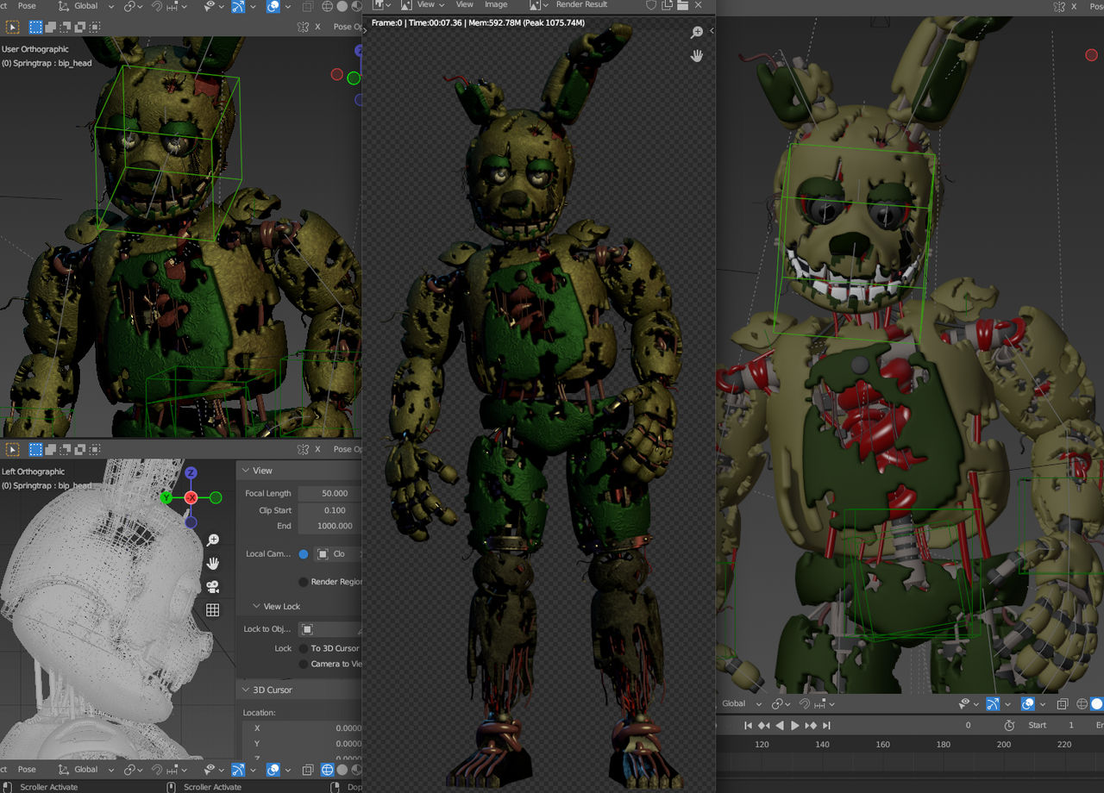Open the View menu of the image editor
The width and height of the screenshot is (1104, 793).
click(465, 5)
